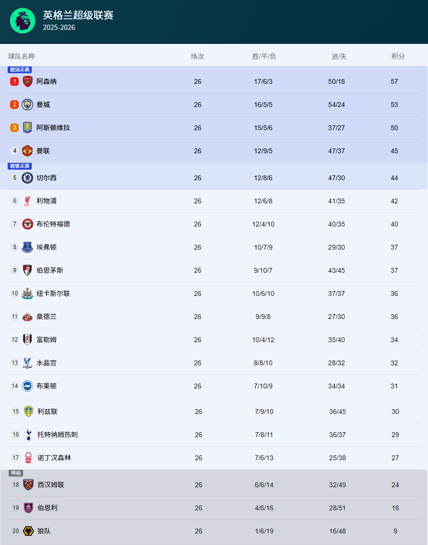Click the Manchester City club crest

27,105
